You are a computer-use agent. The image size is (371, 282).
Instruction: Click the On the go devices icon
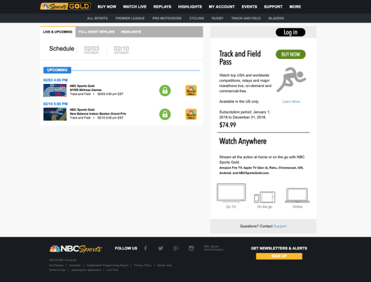(265, 197)
